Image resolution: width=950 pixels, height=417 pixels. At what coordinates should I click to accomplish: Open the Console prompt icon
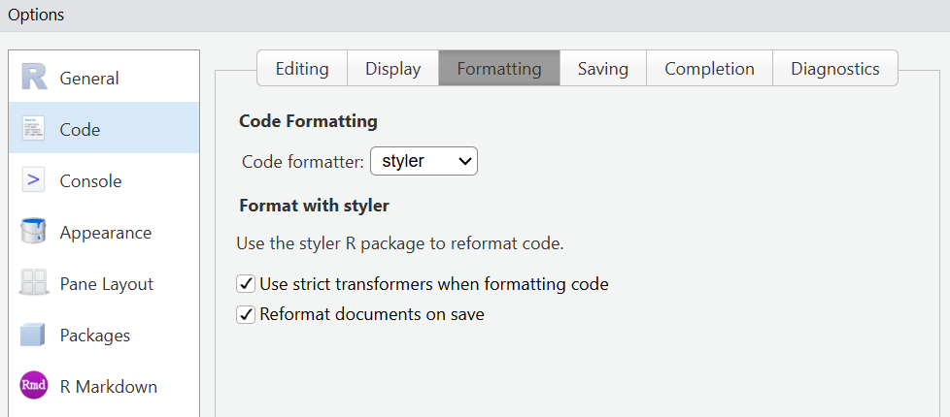[34, 180]
